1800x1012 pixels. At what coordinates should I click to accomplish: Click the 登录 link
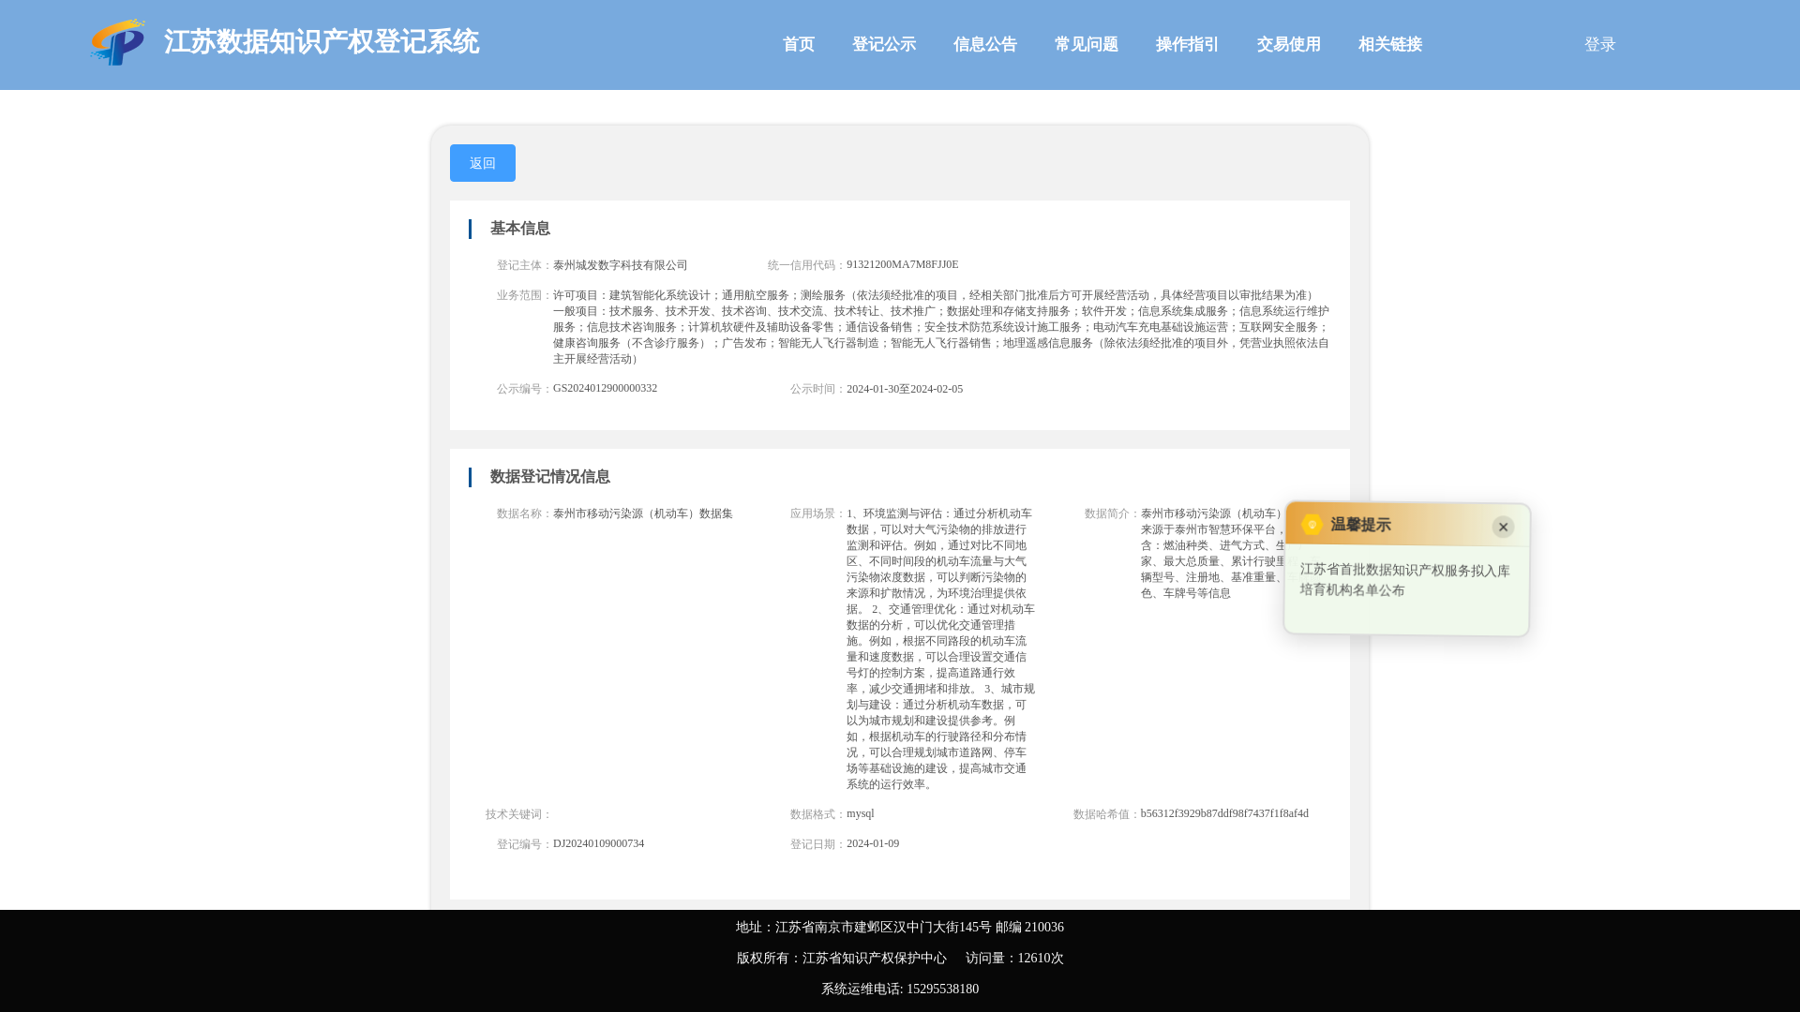[1600, 45]
